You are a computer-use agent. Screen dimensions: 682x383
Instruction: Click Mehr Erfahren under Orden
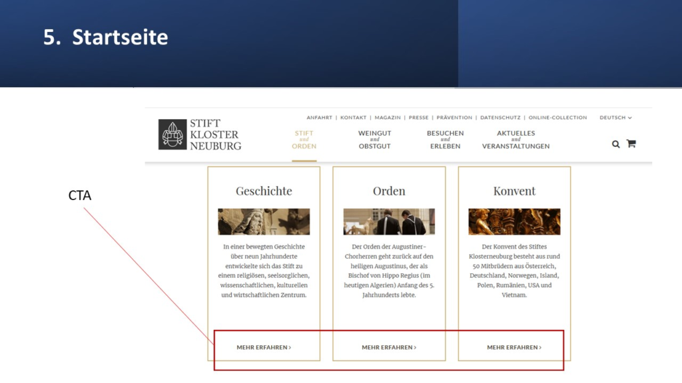click(x=389, y=347)
